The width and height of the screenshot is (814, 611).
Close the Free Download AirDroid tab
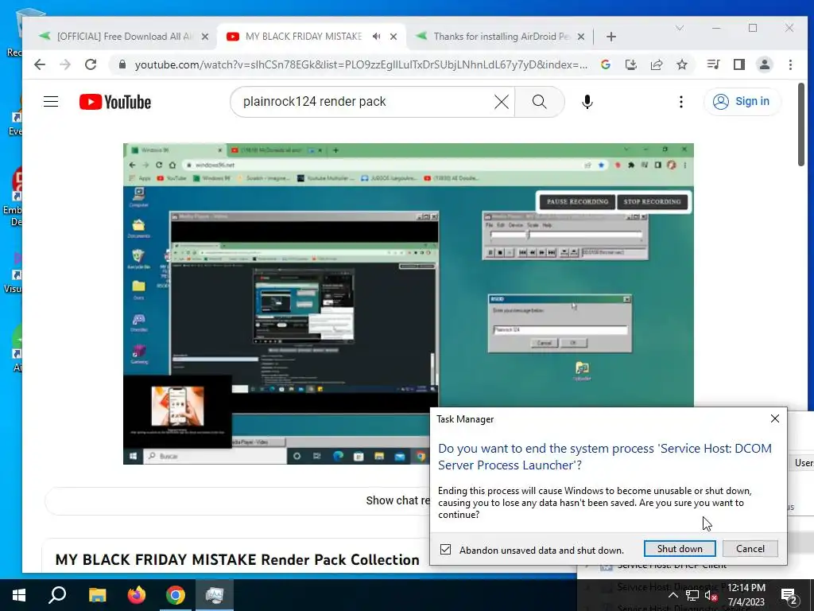point(205,37)
